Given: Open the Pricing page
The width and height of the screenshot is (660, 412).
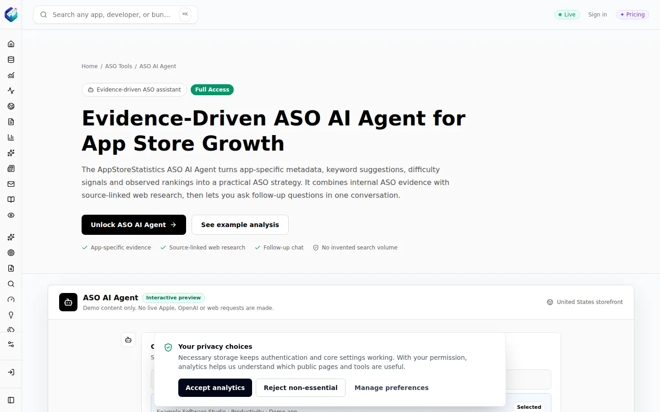Looking at the screenshot, I should (x=632, y=15).
